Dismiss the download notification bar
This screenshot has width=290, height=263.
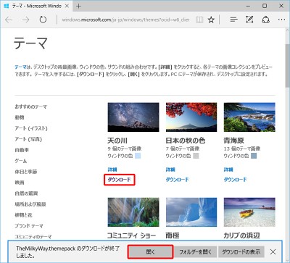pyautogui.click(x=273, y=252)
